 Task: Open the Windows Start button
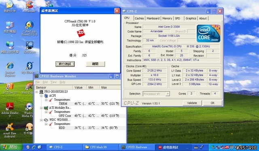tap(11, 147)
